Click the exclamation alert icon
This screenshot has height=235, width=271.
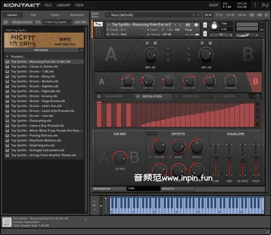[255, 5]
